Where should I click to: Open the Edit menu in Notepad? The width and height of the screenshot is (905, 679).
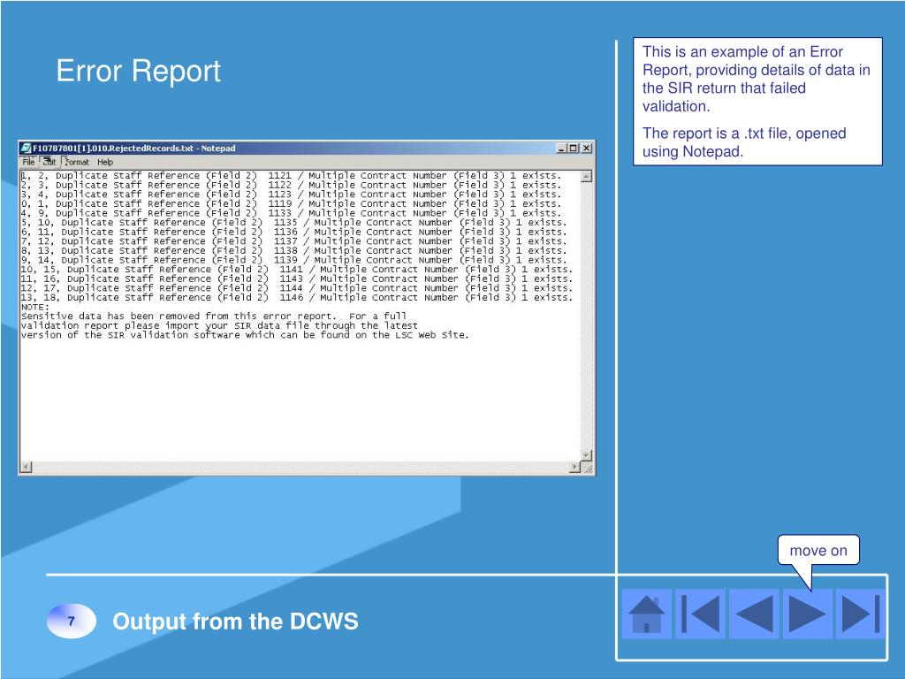[49, 163]
